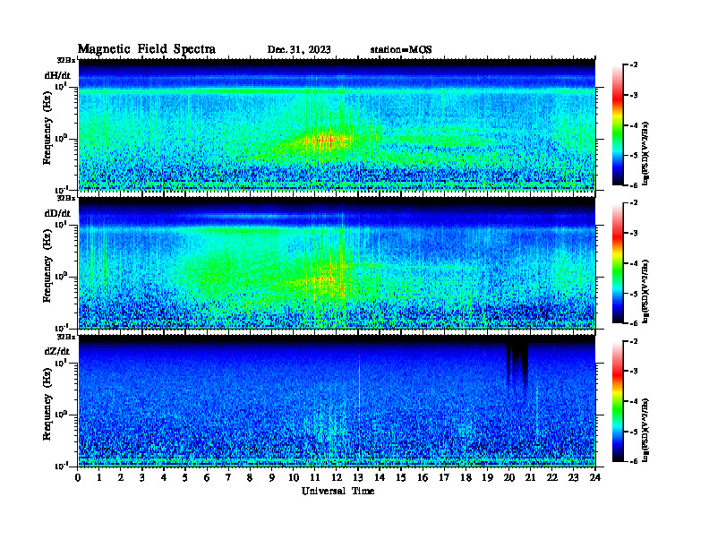Image resolution: width=709 pixels, height=548 pixels.
Task: Click hour 23 on the Universal Time axis
Action: (x=574, y=478)
